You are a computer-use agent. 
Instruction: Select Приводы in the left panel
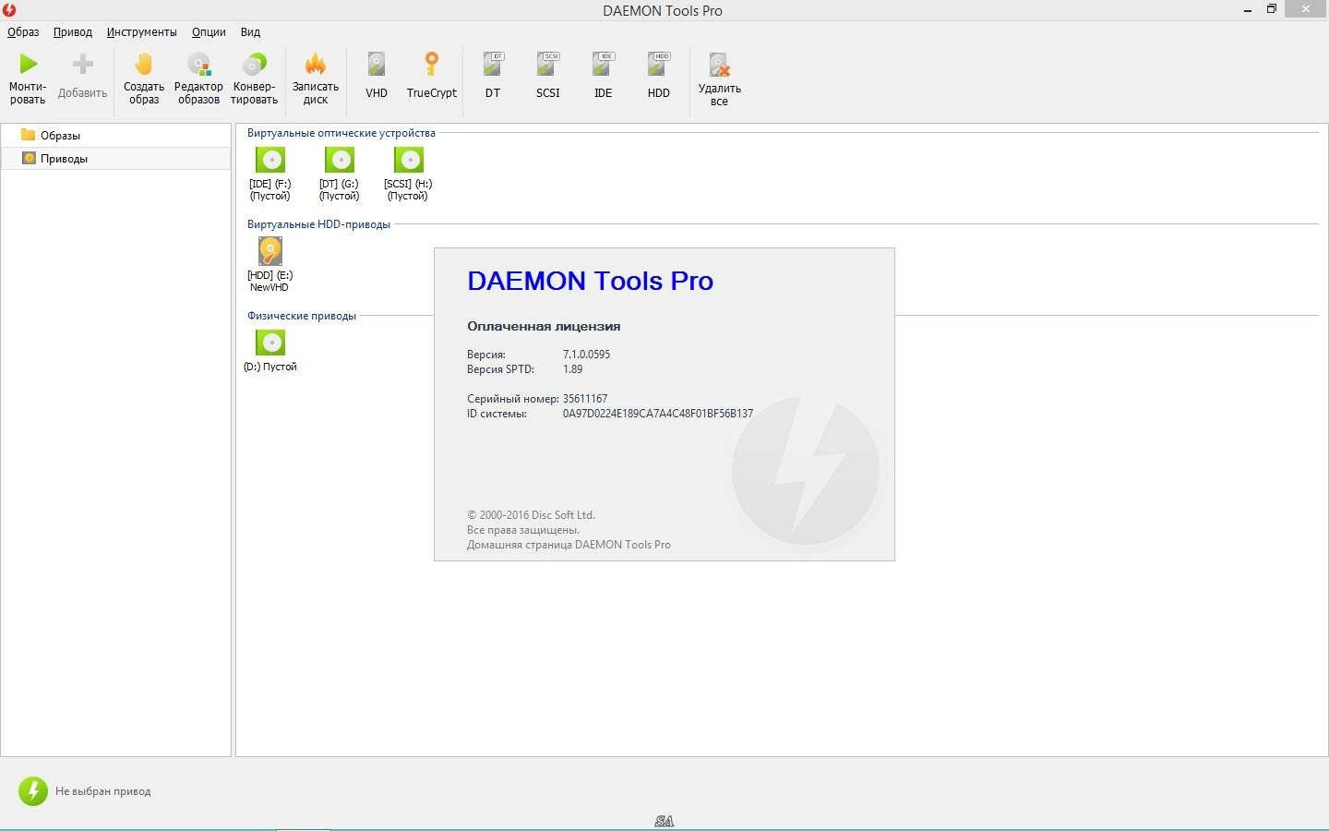pyautogui.click(x=115, y=159)
